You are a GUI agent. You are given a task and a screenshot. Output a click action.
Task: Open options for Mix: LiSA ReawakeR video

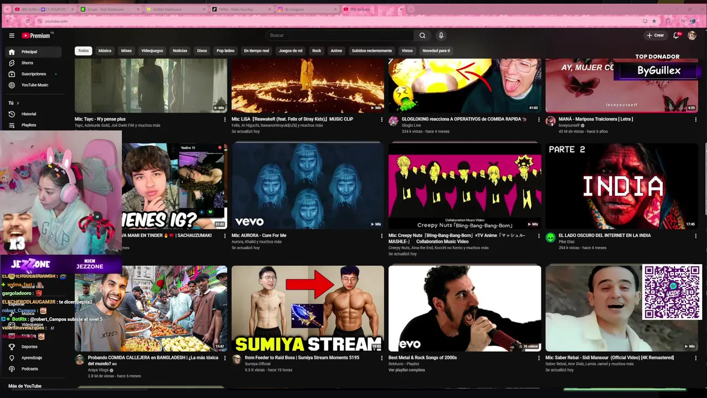tap(382, 119)
